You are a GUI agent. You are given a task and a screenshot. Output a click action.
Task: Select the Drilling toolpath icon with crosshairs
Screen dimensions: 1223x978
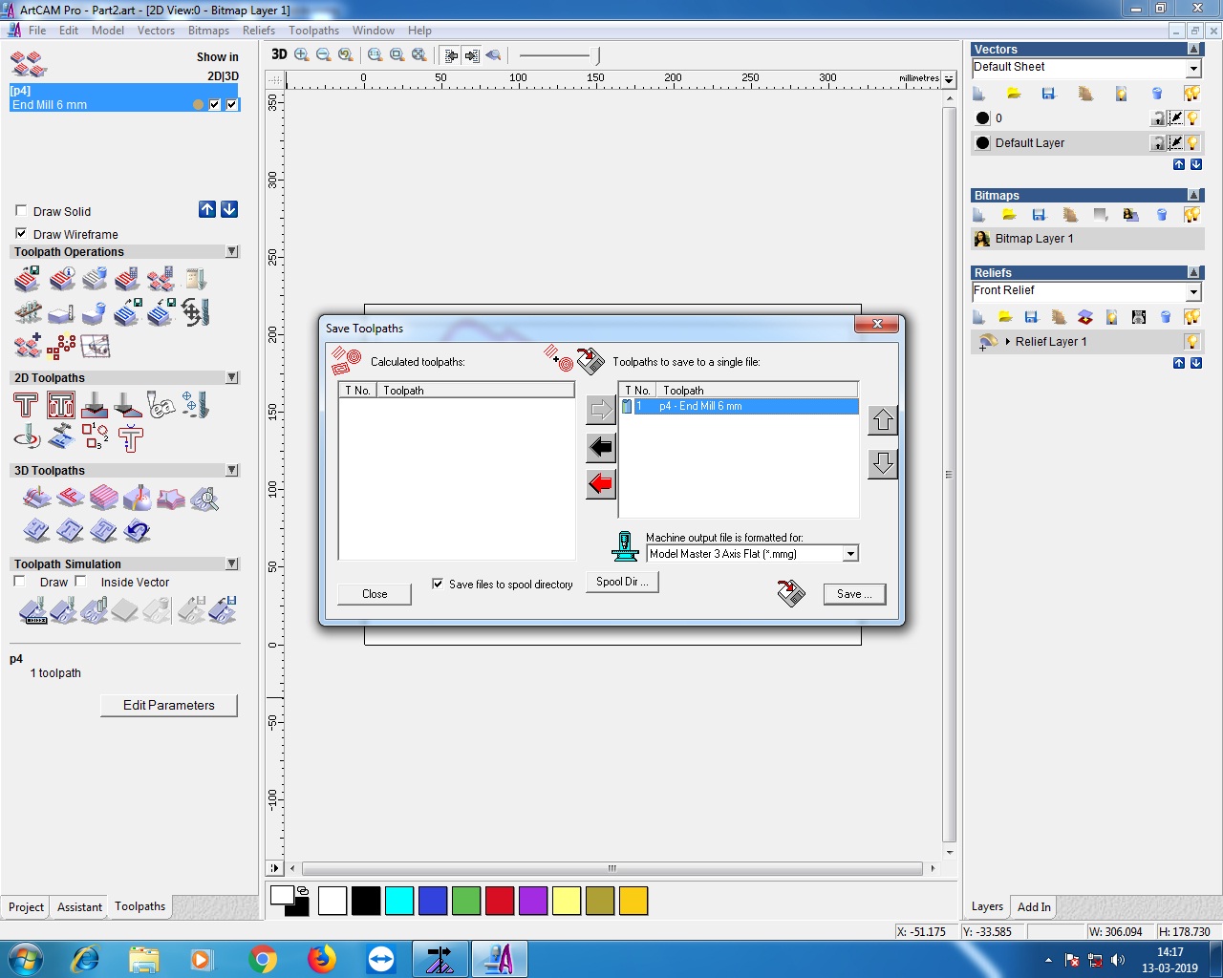[x=195, y=406]
